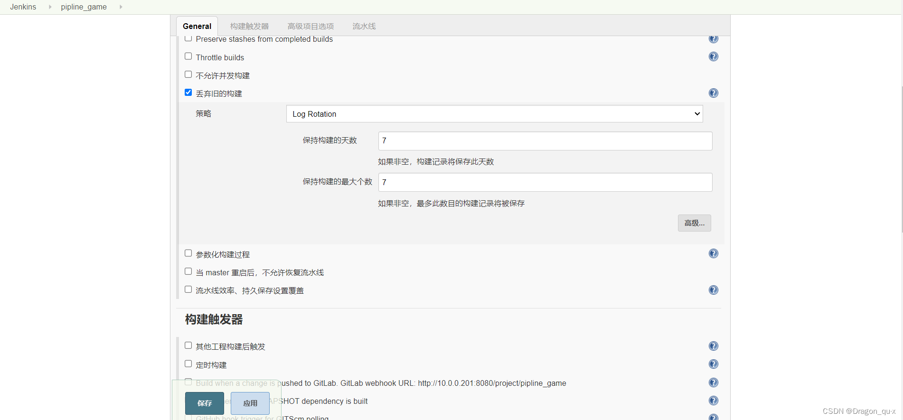Uncheck 丢弃旧的构建 checkbox

[188, 93]
